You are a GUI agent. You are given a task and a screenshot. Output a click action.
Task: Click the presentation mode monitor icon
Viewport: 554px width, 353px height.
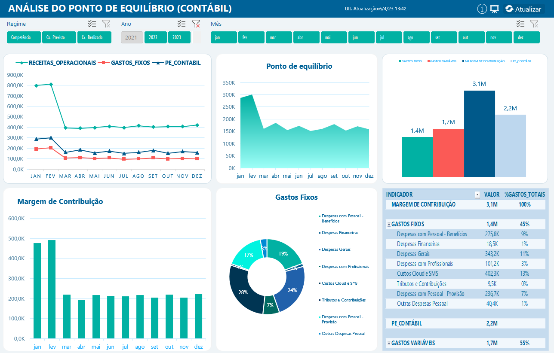pyautogui.click(x=495, y=9)
